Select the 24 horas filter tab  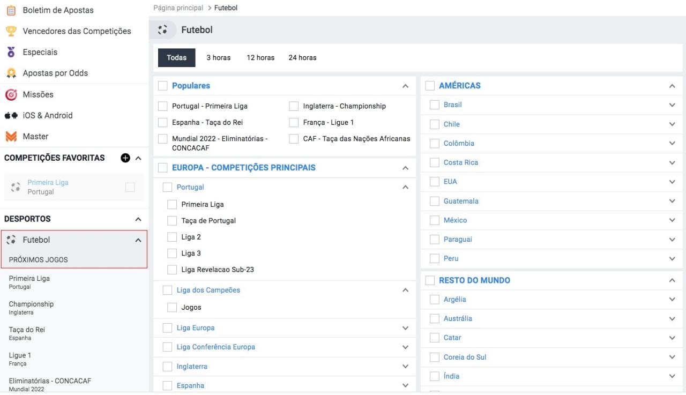coord(302,58)
